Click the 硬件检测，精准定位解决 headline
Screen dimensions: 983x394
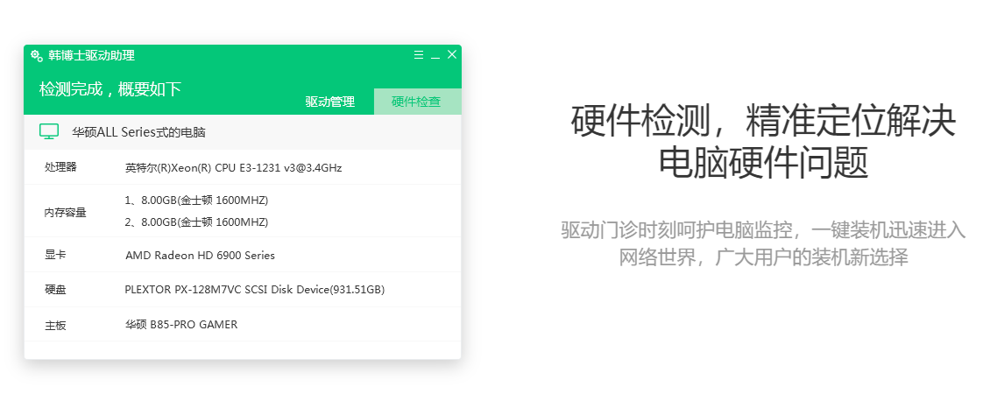(763, 122)
